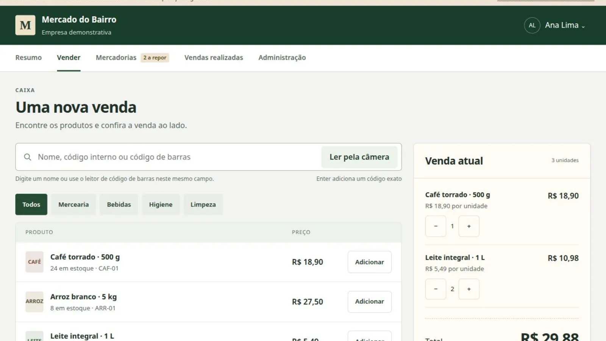Filter products by Bebidas
This screenshot has width=606, height=341.
click(x=119, y=205)
